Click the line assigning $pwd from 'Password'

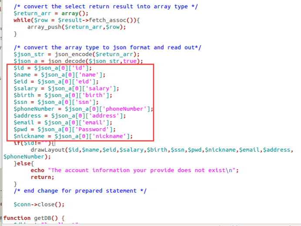click(64, 130)
